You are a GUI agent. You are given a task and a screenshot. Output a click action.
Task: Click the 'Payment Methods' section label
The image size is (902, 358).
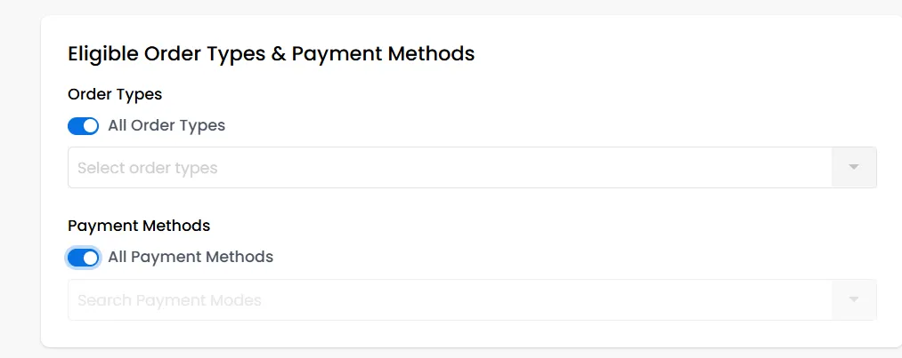pyautogui.click(x=139, y=226)
